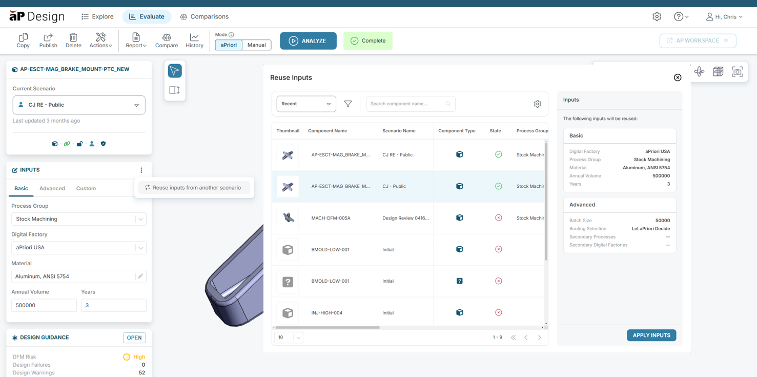The image size is (757, 377).
Task: Click the Search component name field
Action: (x=411, y=104)
